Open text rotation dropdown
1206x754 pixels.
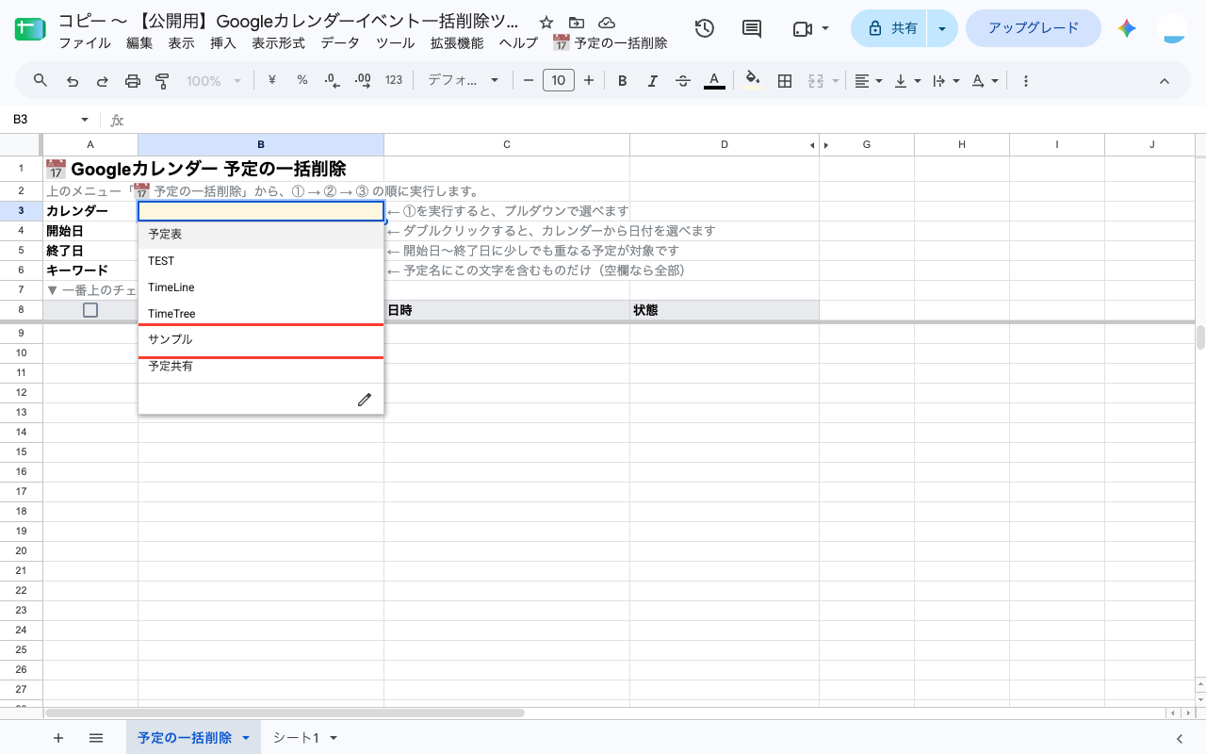984,81
